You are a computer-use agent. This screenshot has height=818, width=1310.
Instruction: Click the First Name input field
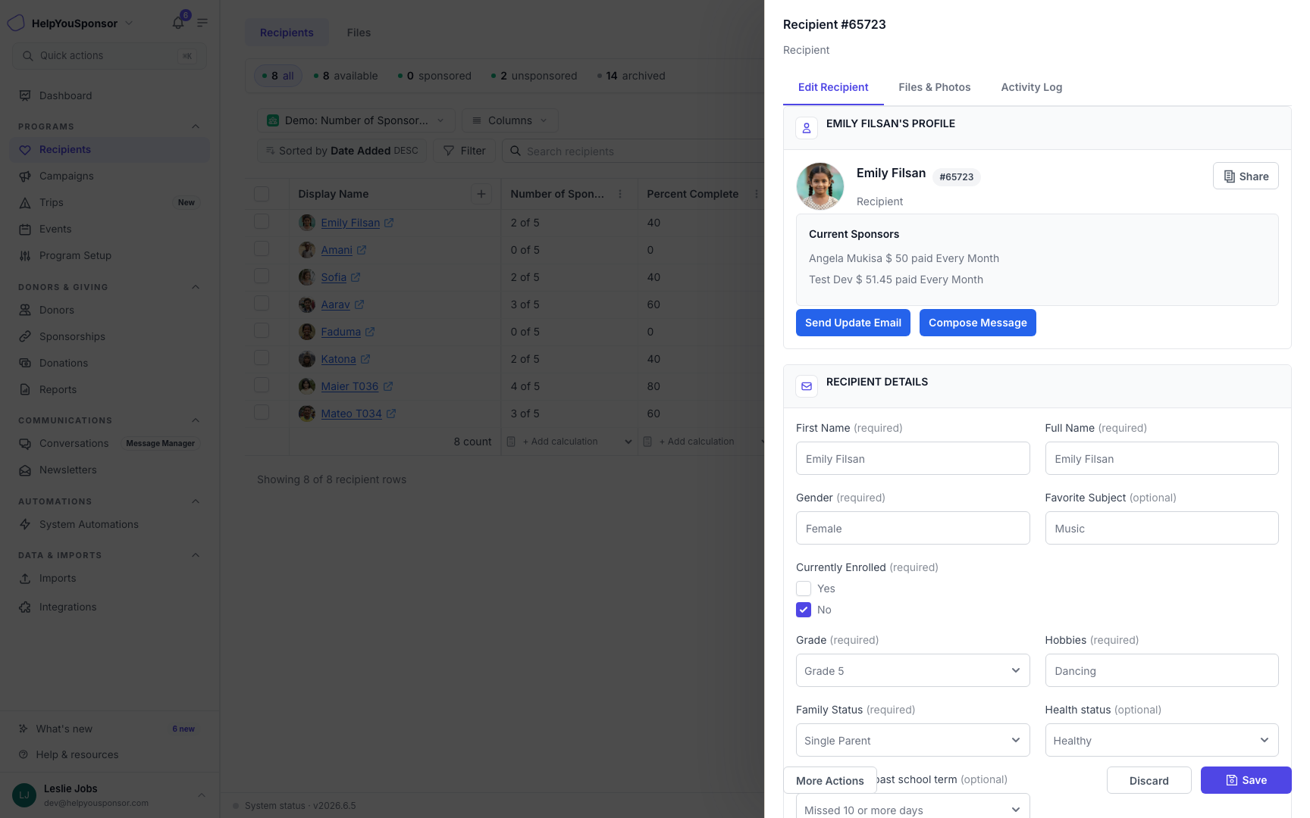point(913,458)
